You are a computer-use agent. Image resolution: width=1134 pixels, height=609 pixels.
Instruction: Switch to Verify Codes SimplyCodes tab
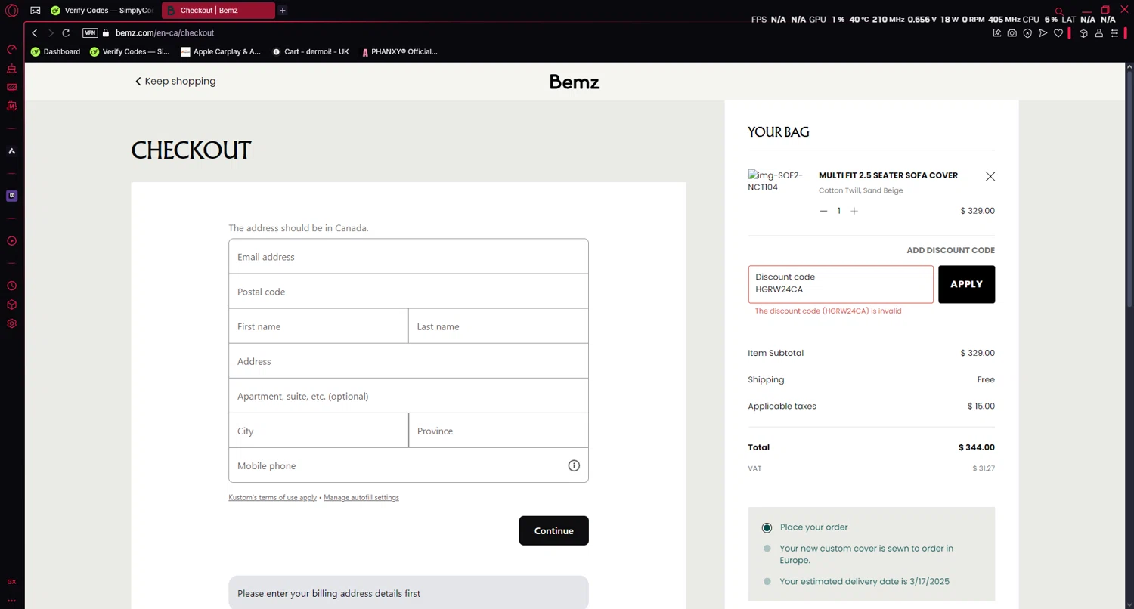(102, 11)
